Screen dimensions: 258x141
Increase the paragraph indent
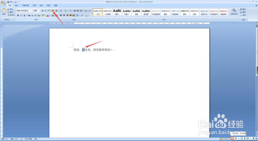tap(78, 11)
